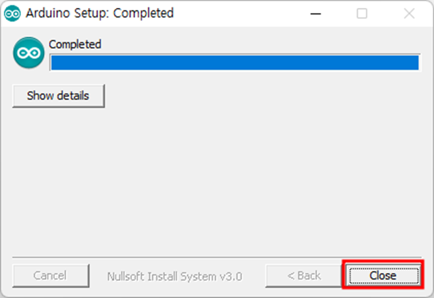The width and height of the screenshot is (434, 298).
Task: Select the dotted-focus Close button
Action: pyautogui.click(x=383, y=276)
